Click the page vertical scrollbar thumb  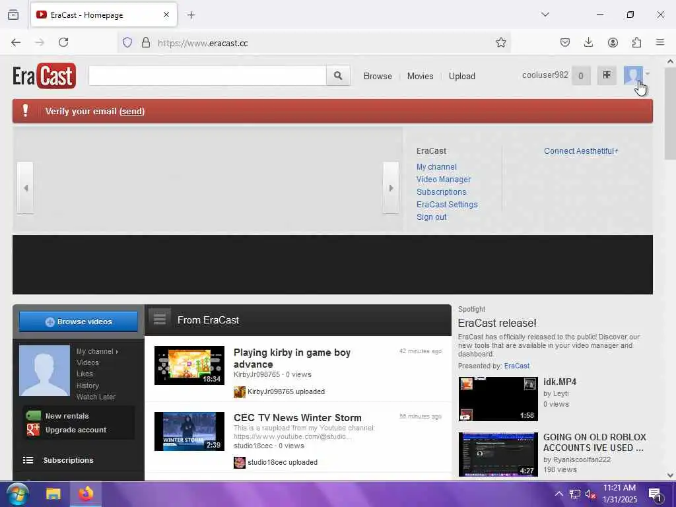point(670,113)
